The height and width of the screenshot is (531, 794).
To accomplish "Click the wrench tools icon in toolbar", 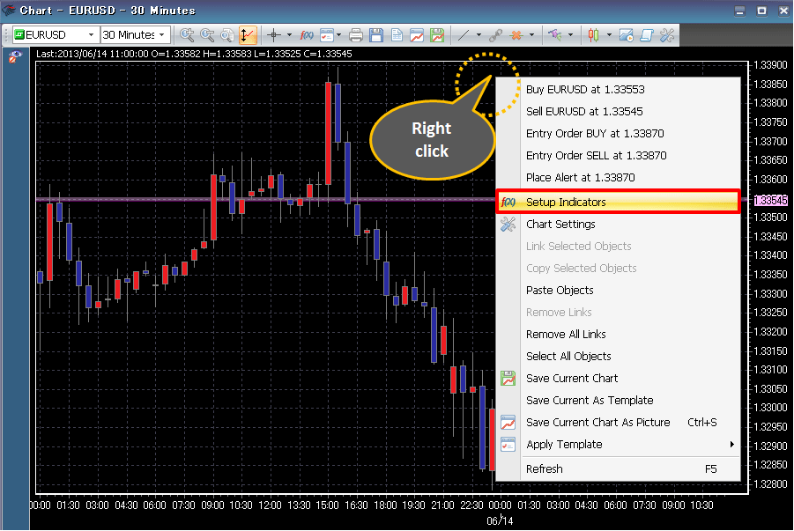I will (667, 35).
